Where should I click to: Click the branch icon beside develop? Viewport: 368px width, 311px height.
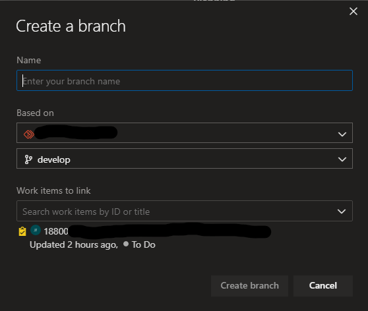click(28, 159)
